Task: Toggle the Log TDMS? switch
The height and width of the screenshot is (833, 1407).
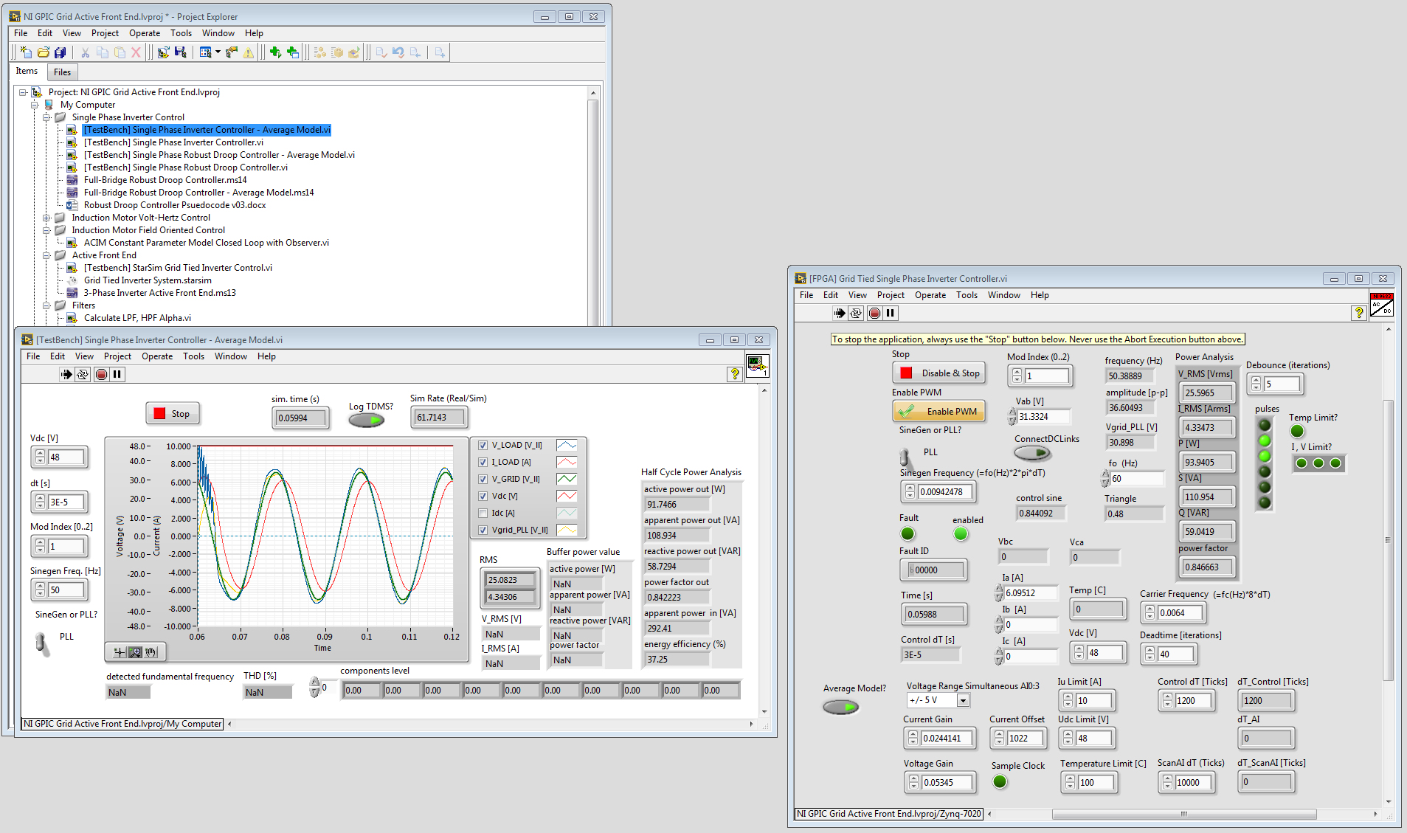Action: tap(367, 421)
